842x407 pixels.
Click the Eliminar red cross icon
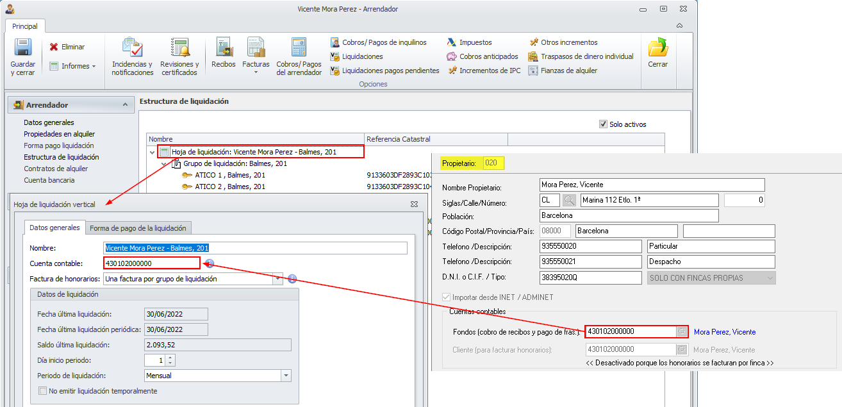pyautogui.click(x=54, y=47)
